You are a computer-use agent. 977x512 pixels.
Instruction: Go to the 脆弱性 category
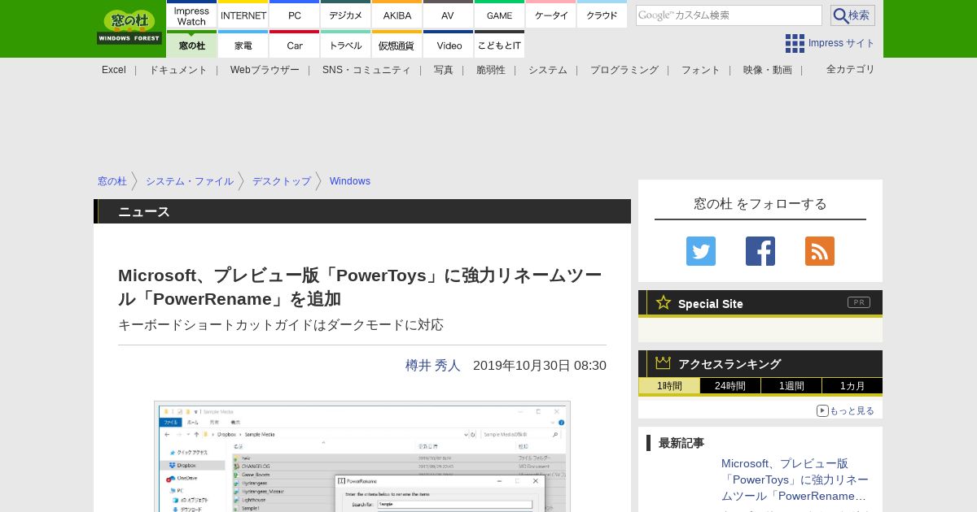[x=491, y=70]
